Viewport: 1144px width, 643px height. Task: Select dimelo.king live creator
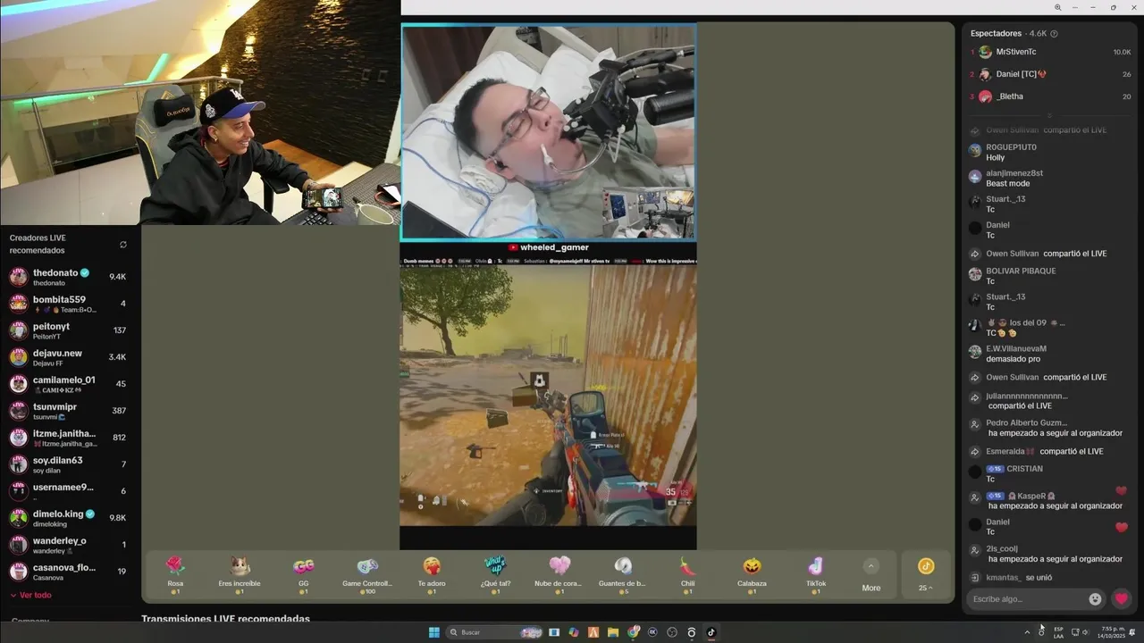(68, 518)
